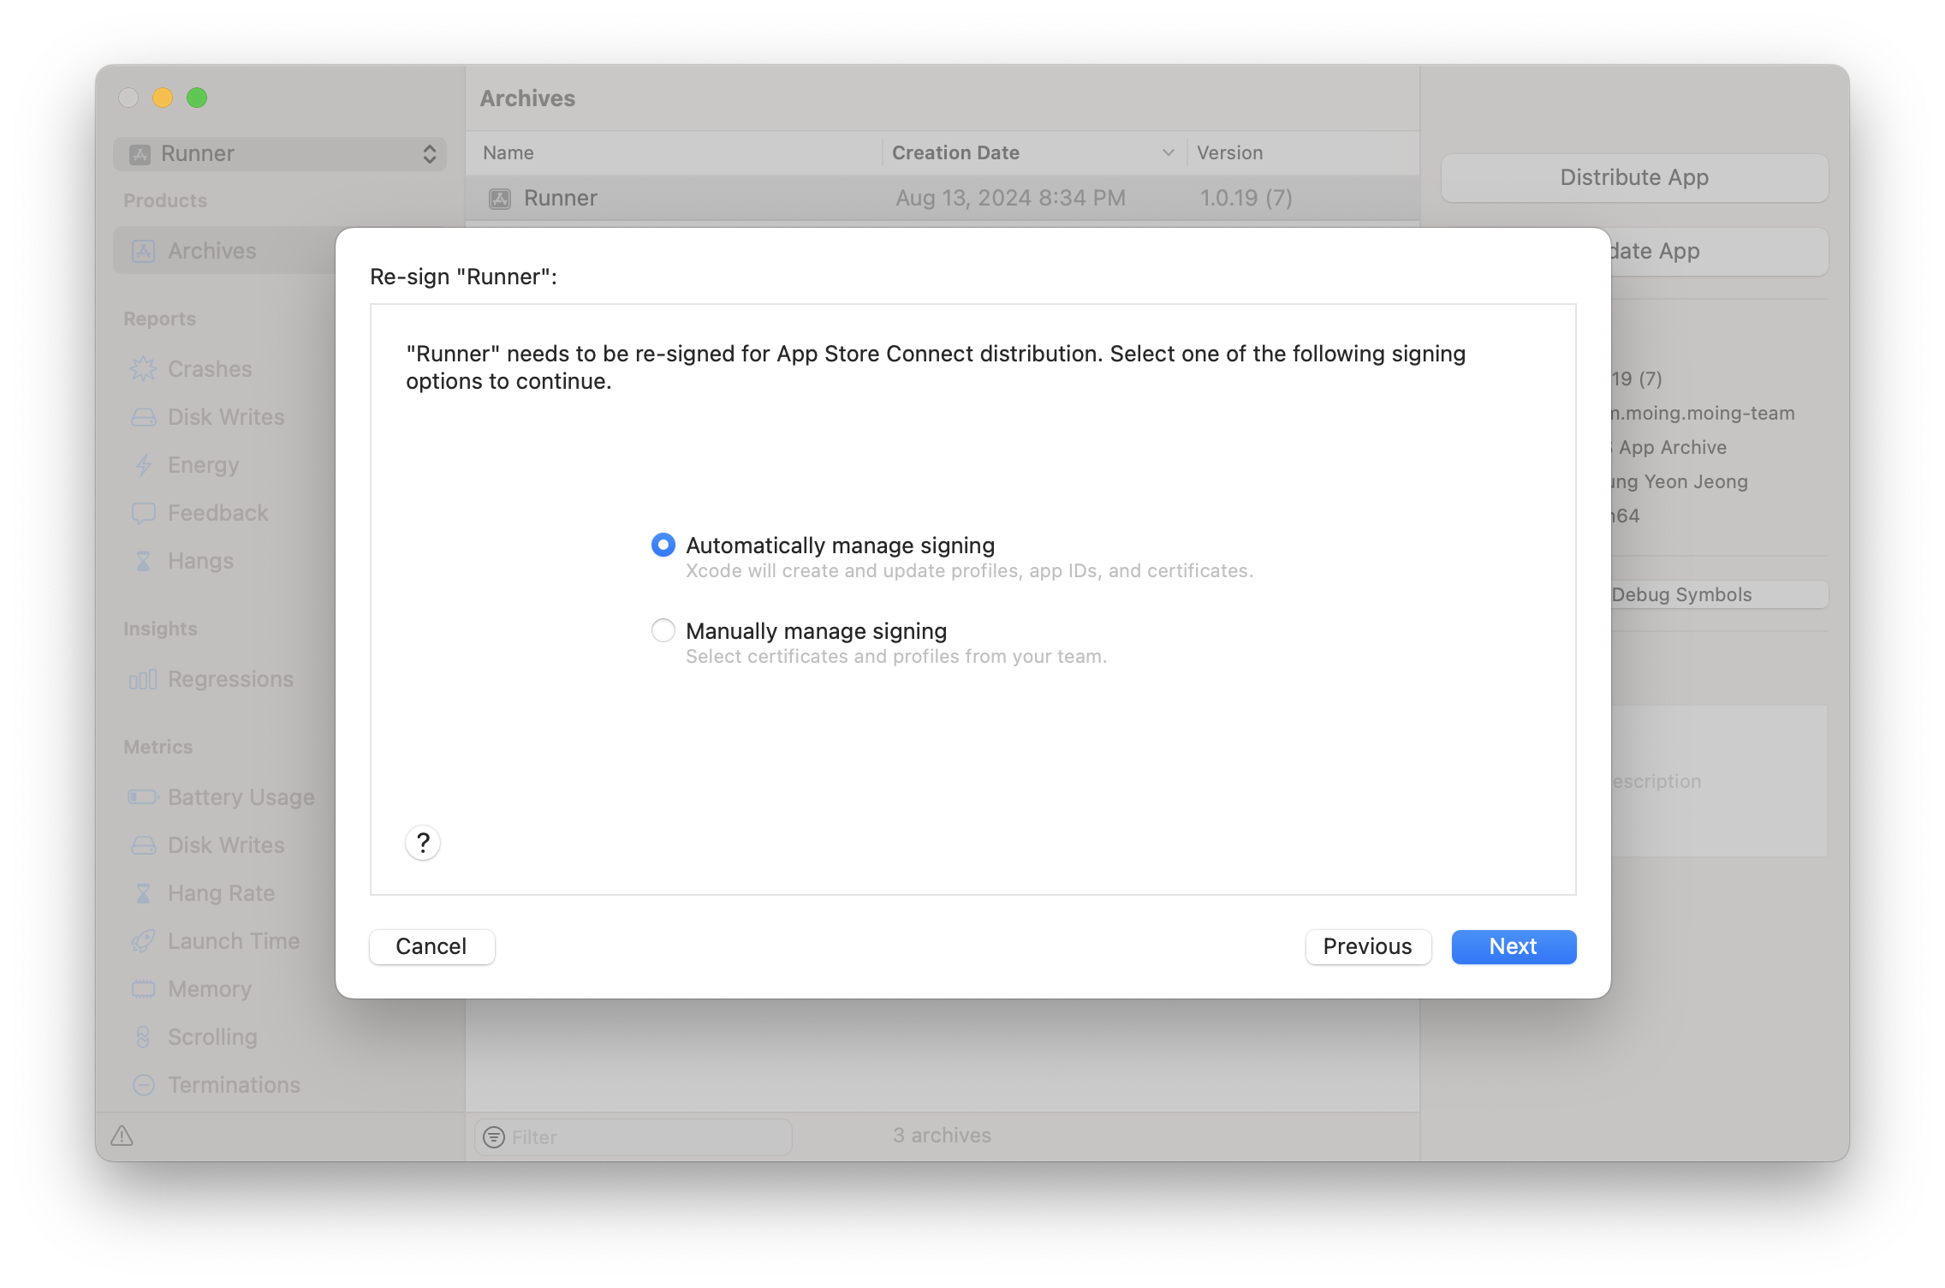Click the Regressions bar chart icon
Viewport: 1945px width, 1288px height.
(x=143, y=679)
